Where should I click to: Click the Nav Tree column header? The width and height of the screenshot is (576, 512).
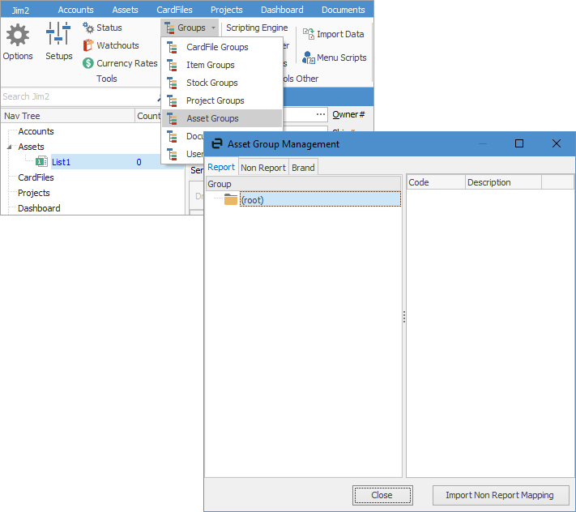pos(68,116)
